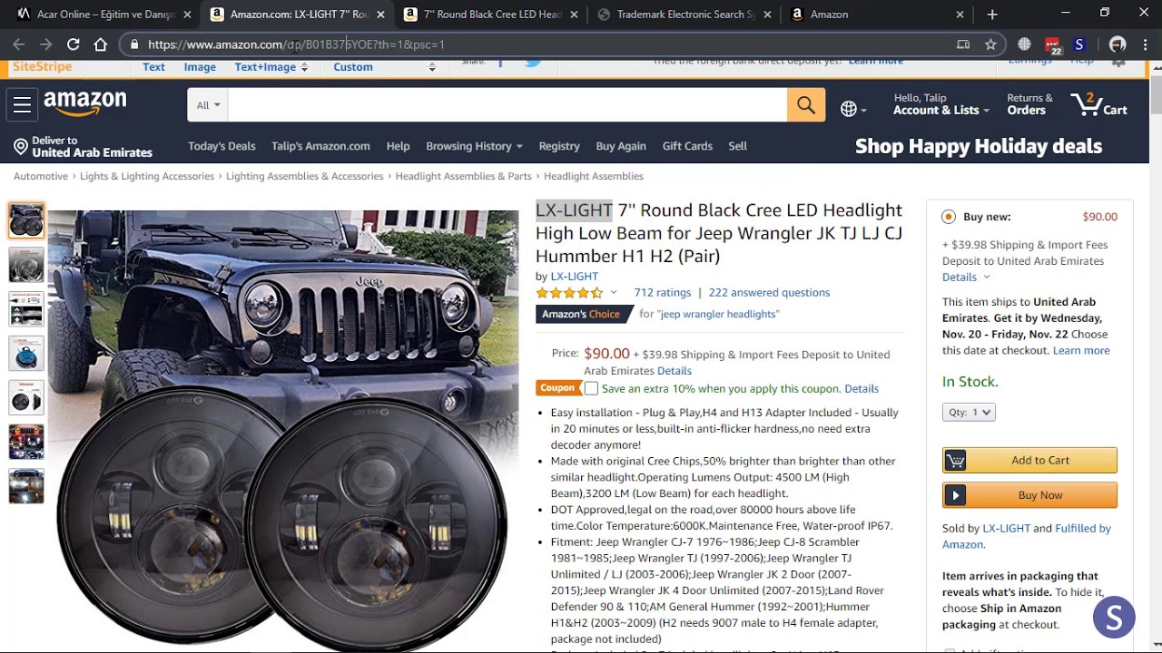Screen dimensions: 1162x653
Task: Open Today's Deals in navigation bar
Action: point(222,146)
